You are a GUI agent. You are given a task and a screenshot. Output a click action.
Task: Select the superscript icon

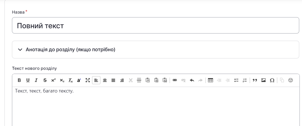(x=53, y=80)
